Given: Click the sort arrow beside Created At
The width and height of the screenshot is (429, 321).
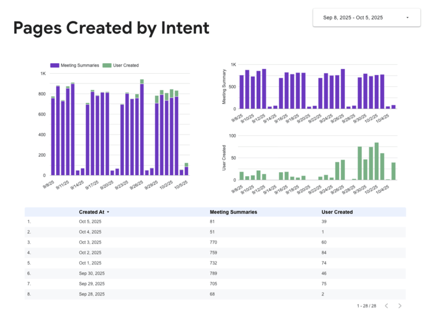Looking at the screenshot, I should point(108,212).
